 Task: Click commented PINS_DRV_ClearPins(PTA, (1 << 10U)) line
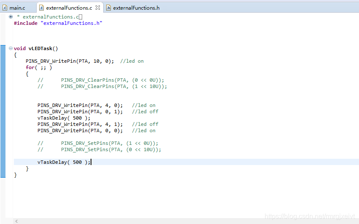tap(102, 86)
